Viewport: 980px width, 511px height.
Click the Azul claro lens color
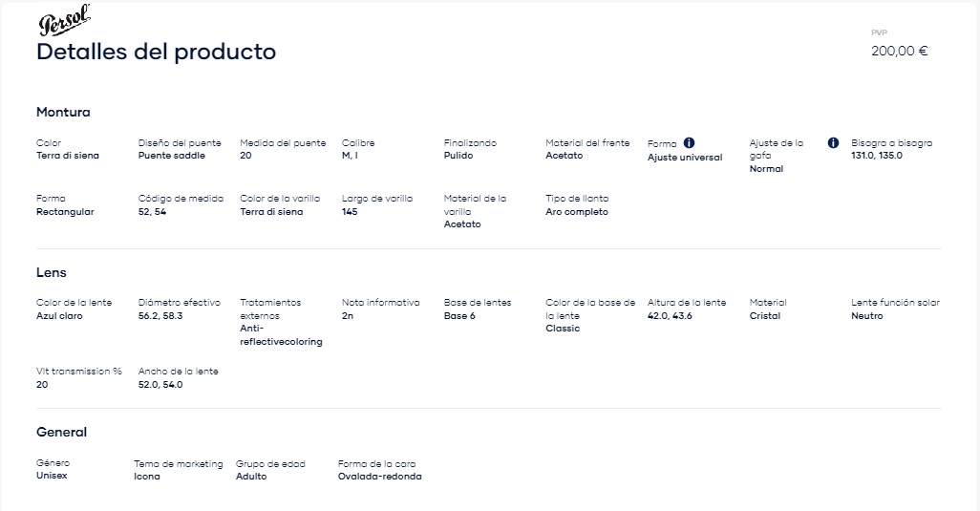pos(59,316)
